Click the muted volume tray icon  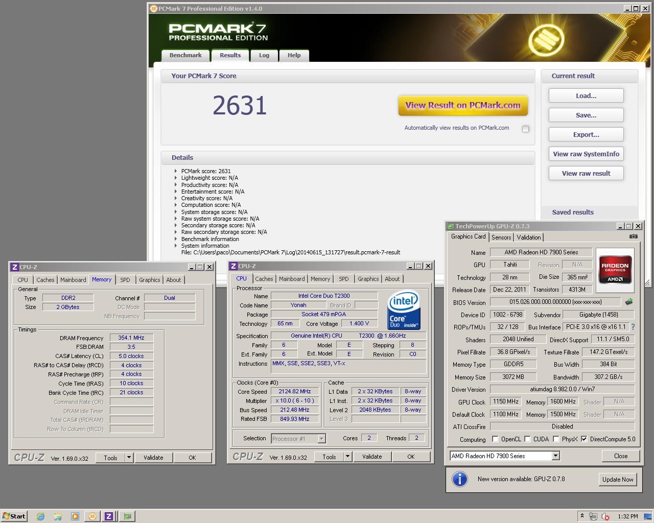pos(605,516)
